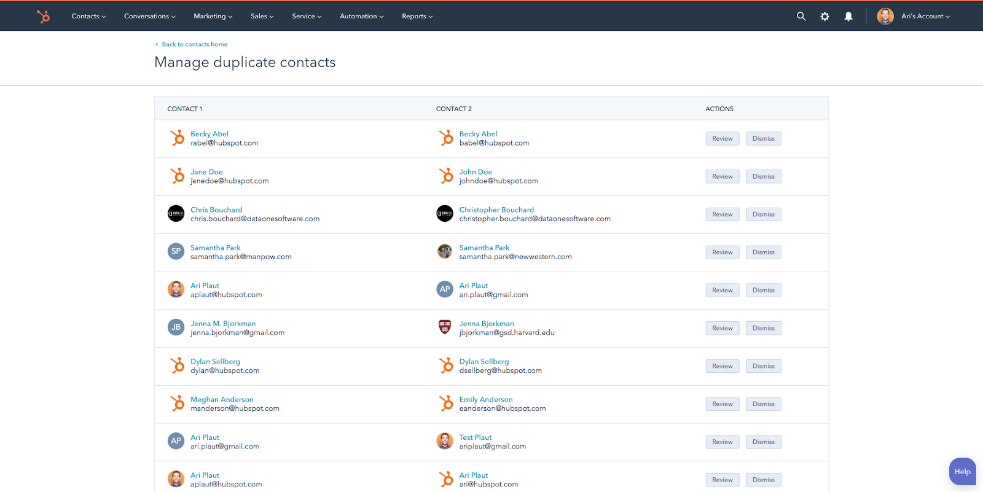Click DataOne logo avatar beside Chris Bouchard
Screen dimensions: 983x492
(x=176, y=214)
